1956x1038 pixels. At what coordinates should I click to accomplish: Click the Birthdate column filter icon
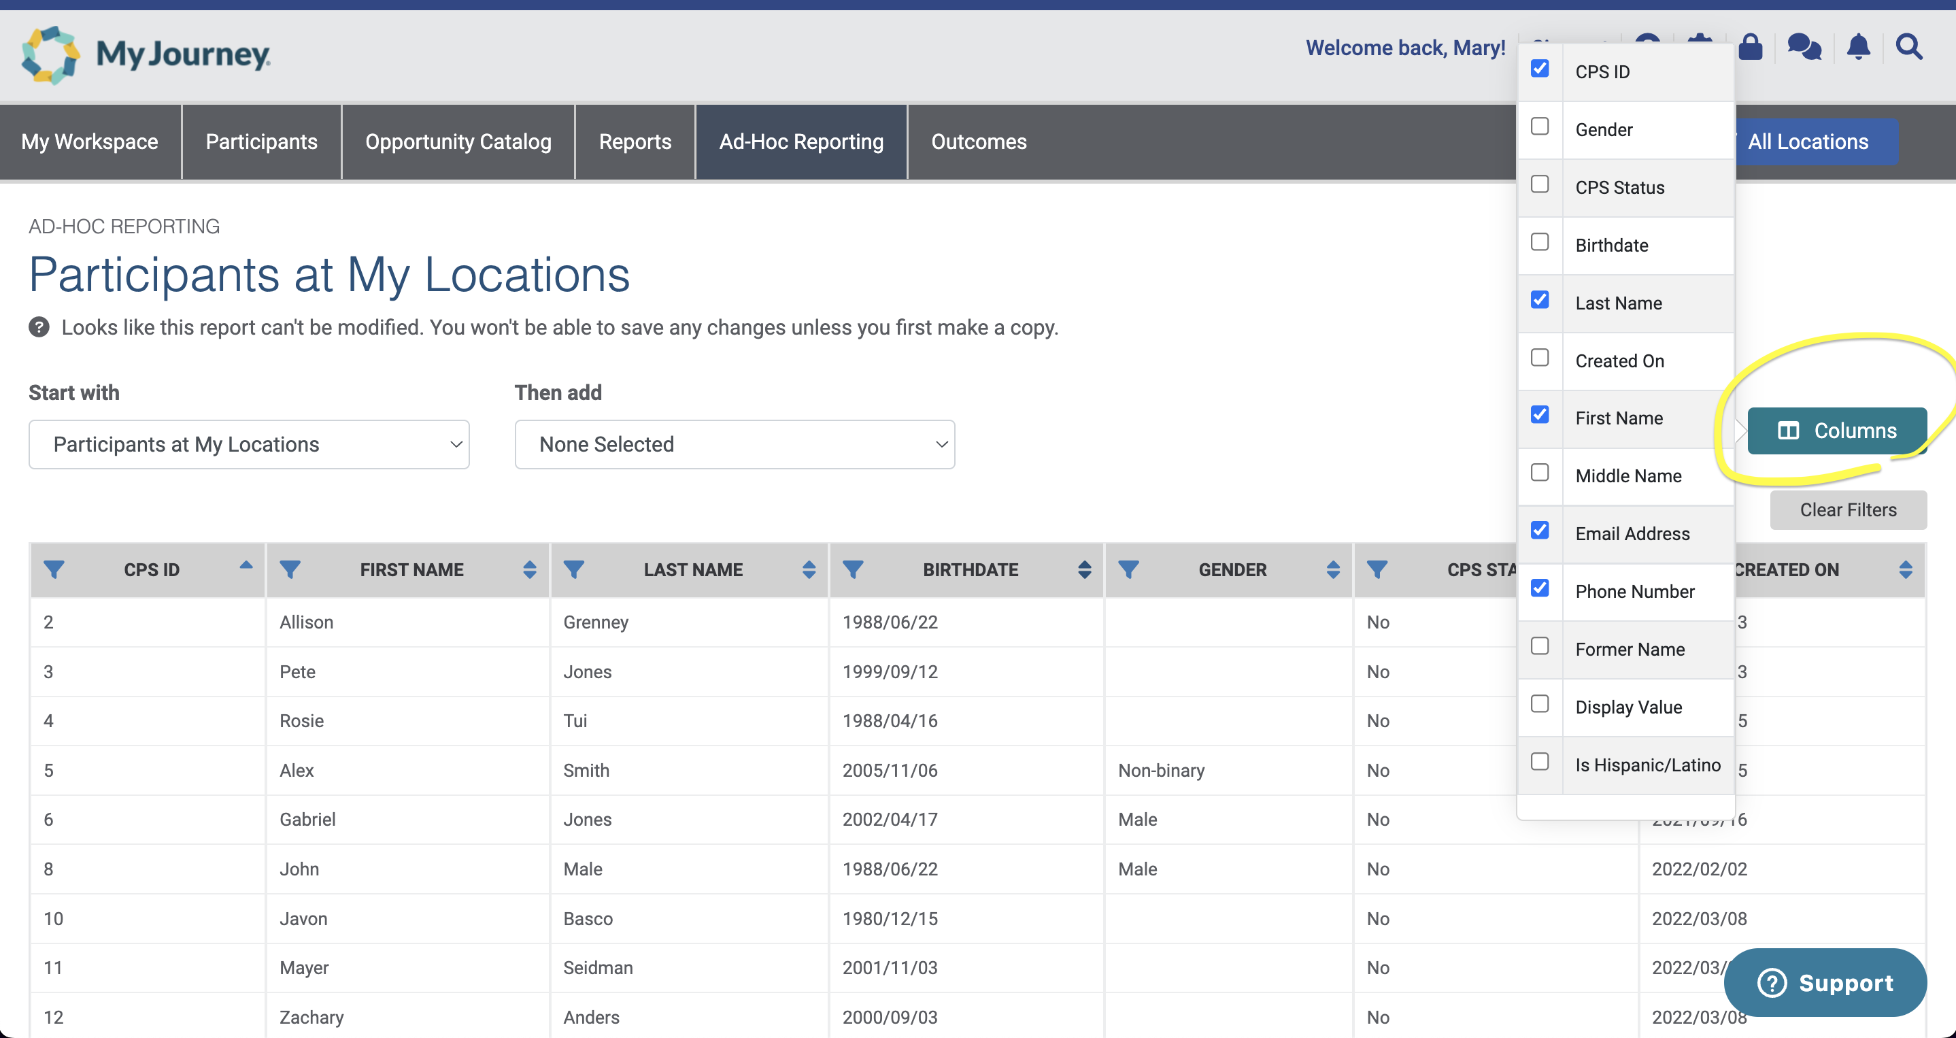pos(853,569)
